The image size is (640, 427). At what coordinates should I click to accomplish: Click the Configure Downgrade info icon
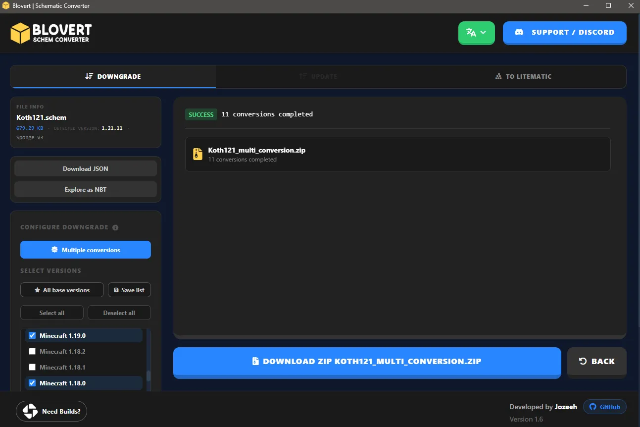pos(115,227)
